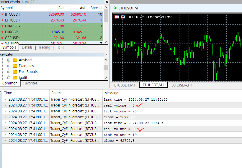Click the down-arrow icon beside EURGBP+
Viewport: 242px width, 168px height.
(2, 32)
